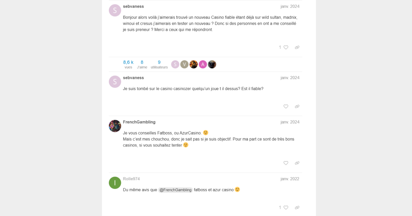This screenshot has width=412, height=216.
Task: Like sebvaness's first post with the heart
Action: tap(286, 48)
